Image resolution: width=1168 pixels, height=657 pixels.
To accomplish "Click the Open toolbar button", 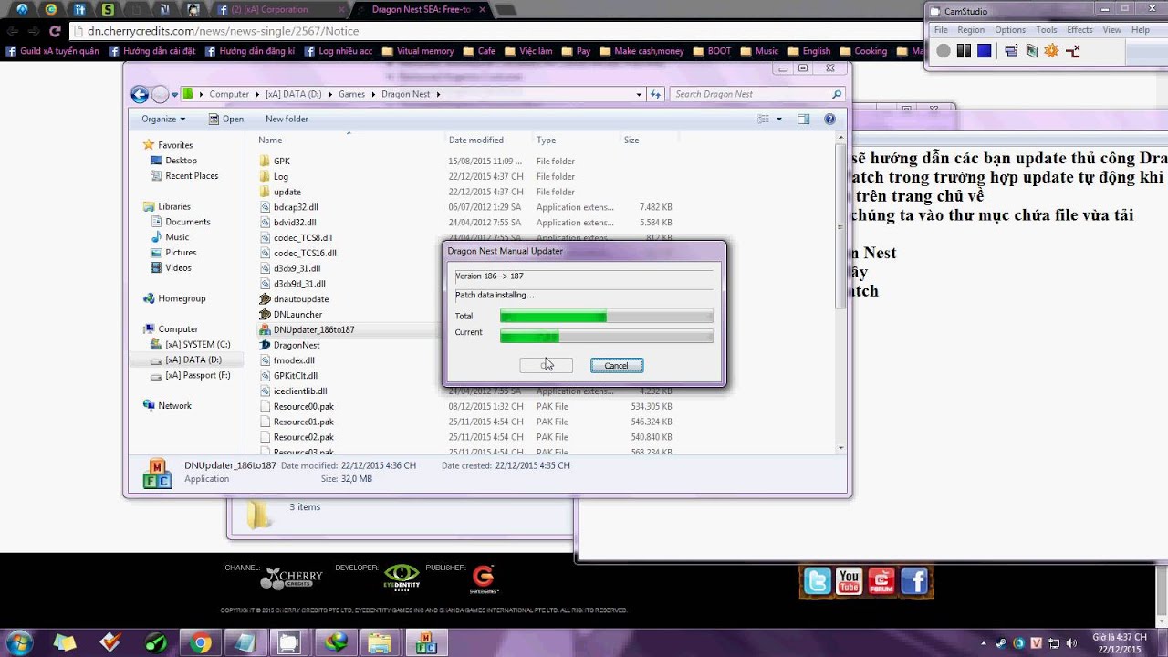I will pyautogui.click(x=225, y=119).
